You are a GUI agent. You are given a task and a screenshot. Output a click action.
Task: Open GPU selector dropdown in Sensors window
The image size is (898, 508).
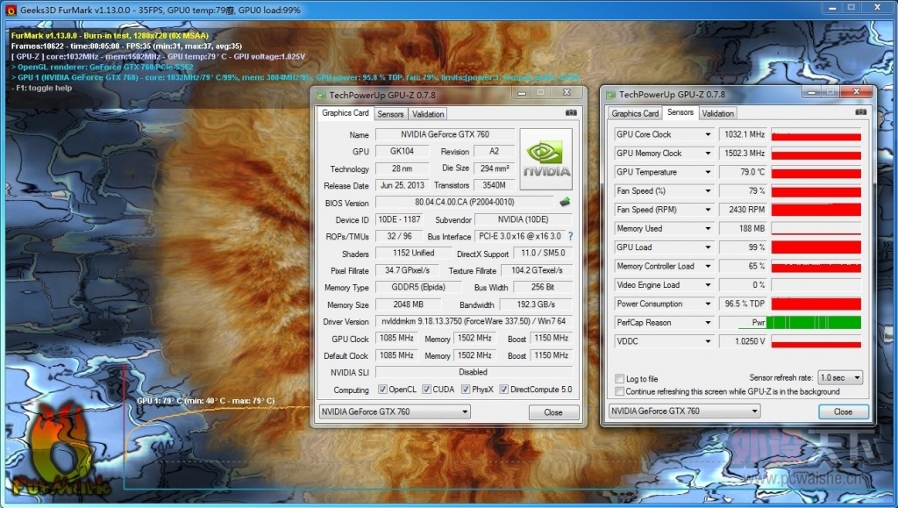click(684, 411)
